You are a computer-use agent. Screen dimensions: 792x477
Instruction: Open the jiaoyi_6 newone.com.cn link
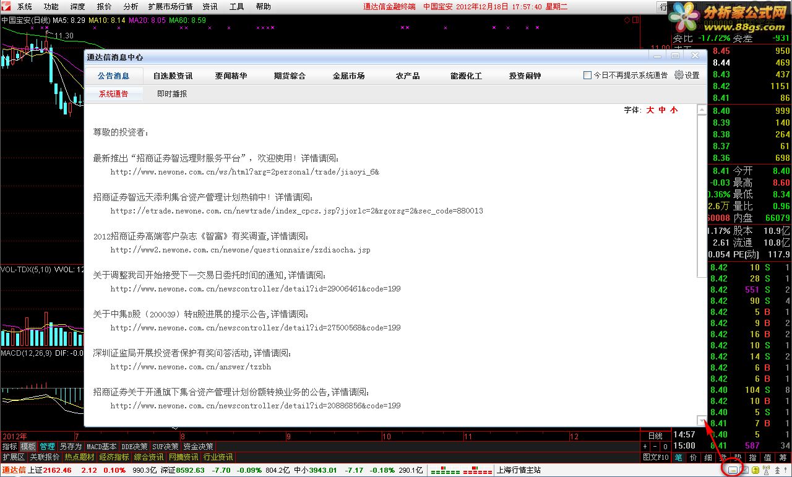244,171
